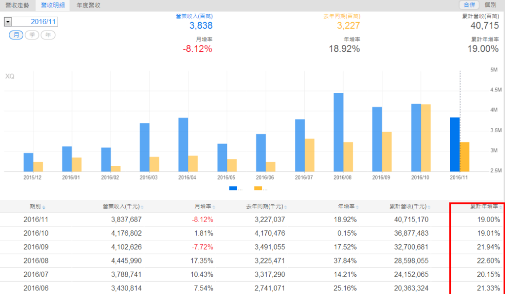Toggle the 個別 individual view
Viewport: 505px width, 294px height.
[x=490, y=4]
